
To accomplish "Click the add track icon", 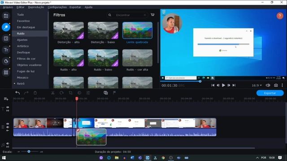I will pyautogui.click(x=6, y=99).
